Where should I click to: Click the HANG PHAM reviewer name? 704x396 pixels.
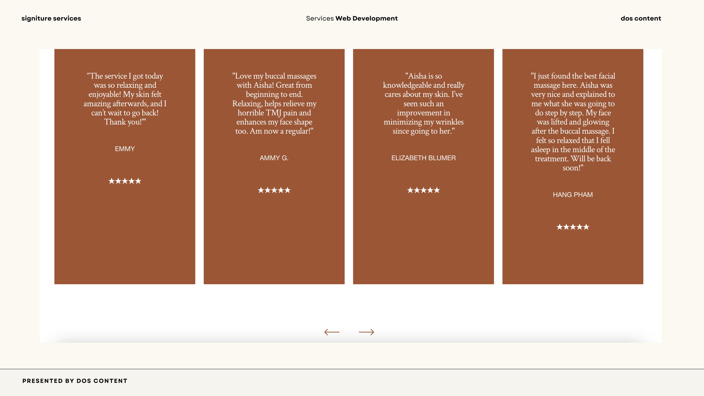click(x=573, y=195)
